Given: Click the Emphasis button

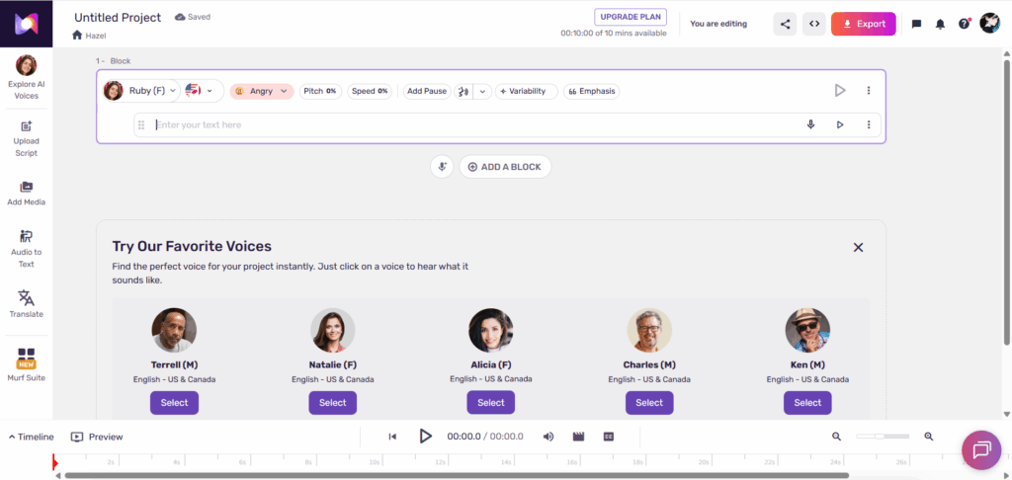Looking at the screenshot, I should click(x=591, y=91).
